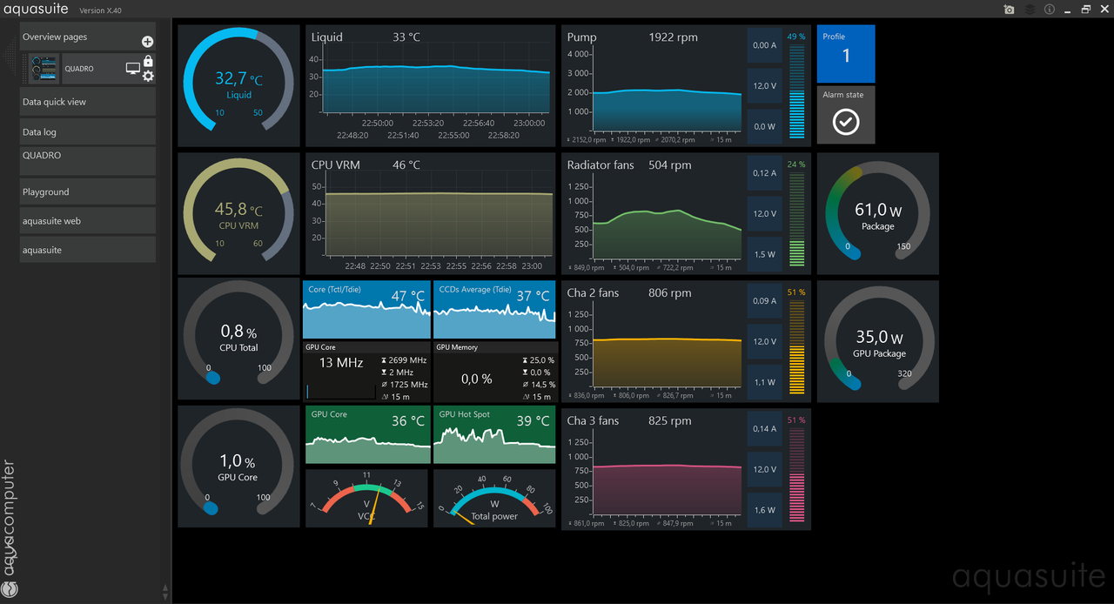Click the QUADRO desktop monitor icon
This screenshot has height=604, width=1114.
133,69
